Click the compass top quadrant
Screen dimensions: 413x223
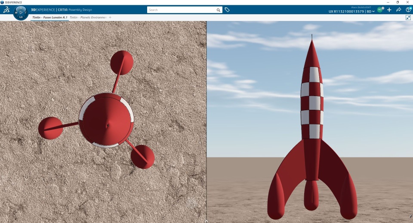(21, 8)
